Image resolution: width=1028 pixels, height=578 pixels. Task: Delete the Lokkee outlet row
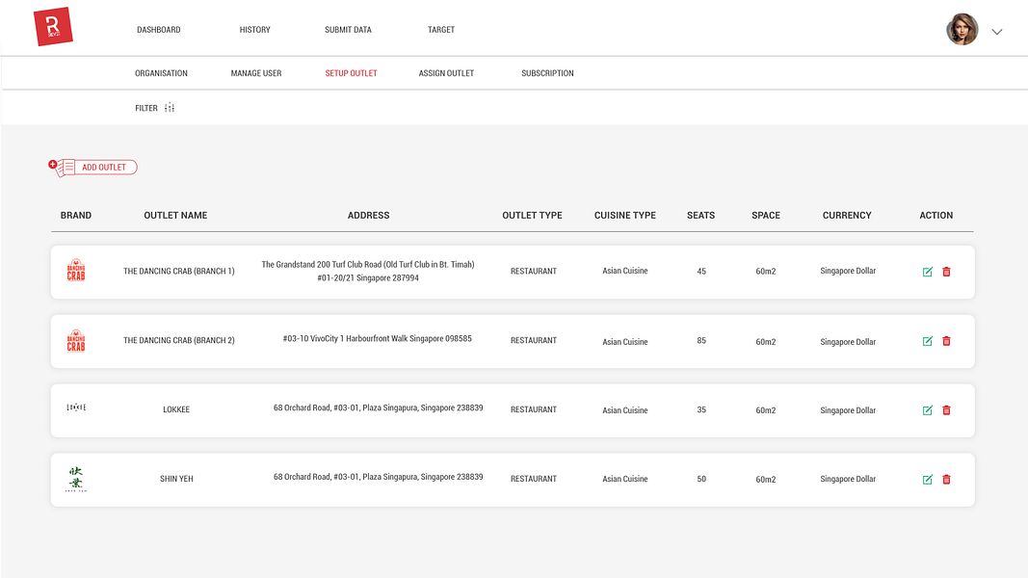pos(946,410)
